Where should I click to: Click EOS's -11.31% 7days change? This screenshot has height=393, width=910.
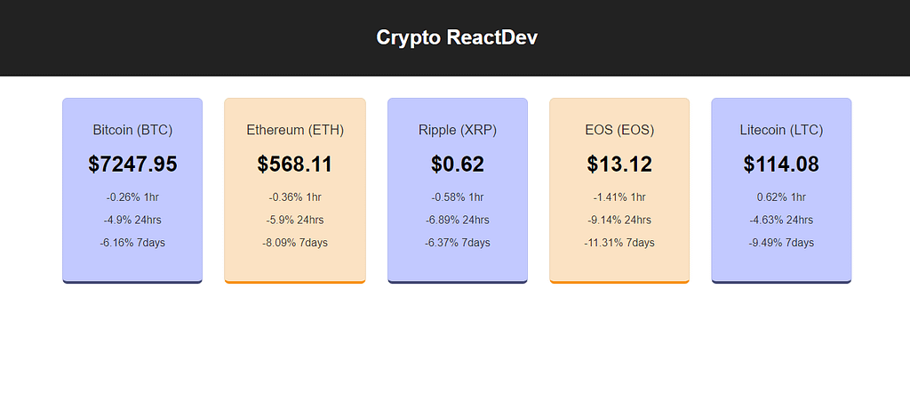(x=619, y=243)
